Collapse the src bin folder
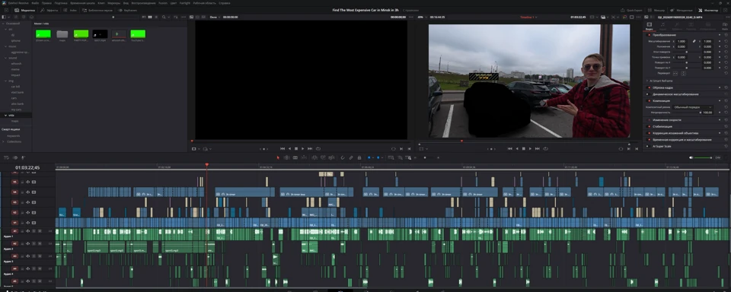The height and width of the screenshot is (292, 731). point(5,30)
